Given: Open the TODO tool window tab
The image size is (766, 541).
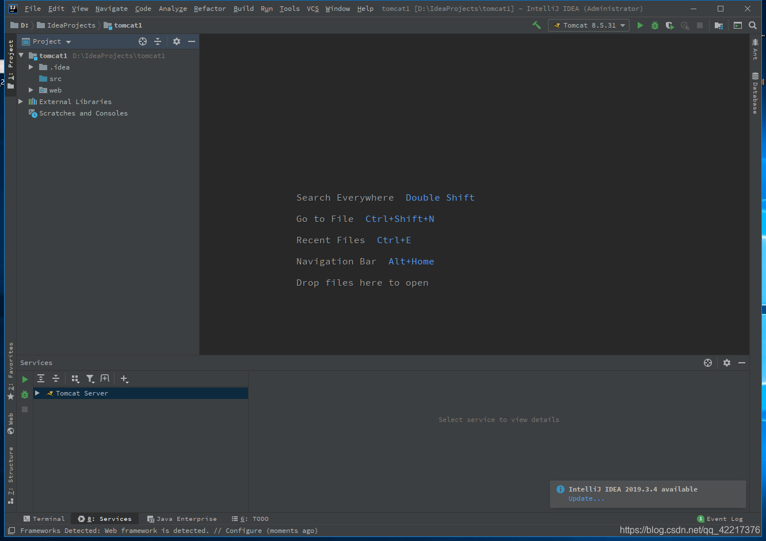Looking at the screenshot, I should pyautogui.click(x=250, y=519).
